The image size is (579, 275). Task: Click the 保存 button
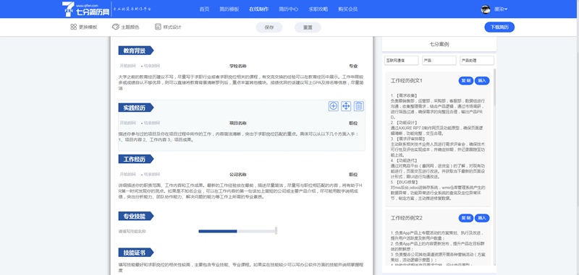point(269,27)
